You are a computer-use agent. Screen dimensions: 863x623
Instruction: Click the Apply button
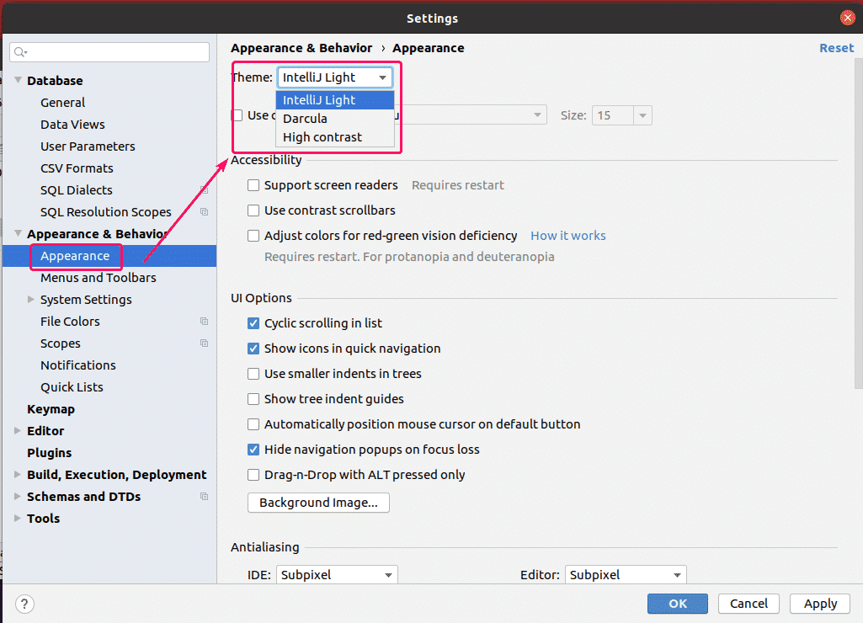(820, 604)
